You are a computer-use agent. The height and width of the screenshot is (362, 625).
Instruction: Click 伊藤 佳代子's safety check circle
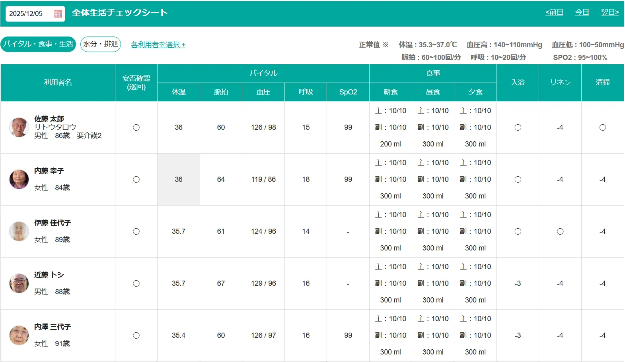click(136, 231)
